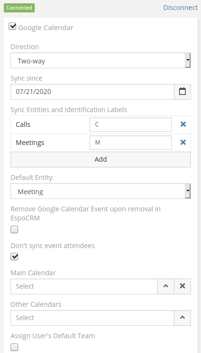Edit the Calls identification label field
Image resolution: width=201 pixels, height=353 pixels.
(131, 125)
